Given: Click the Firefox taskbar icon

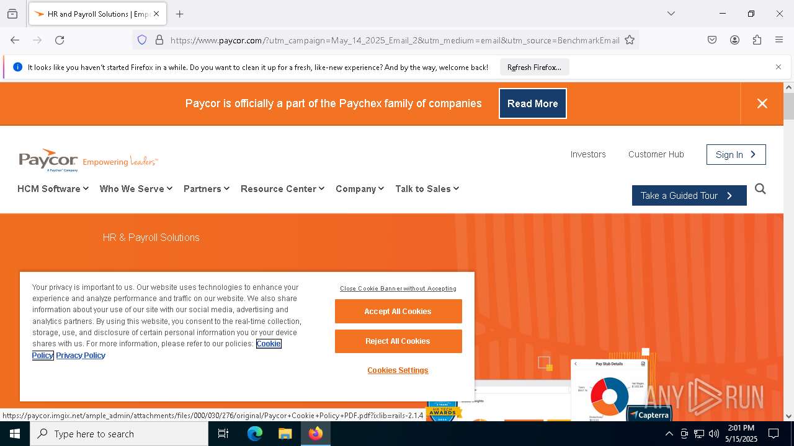Looking at the screenshot, I should pyautogui.click(x=316, y=434).
